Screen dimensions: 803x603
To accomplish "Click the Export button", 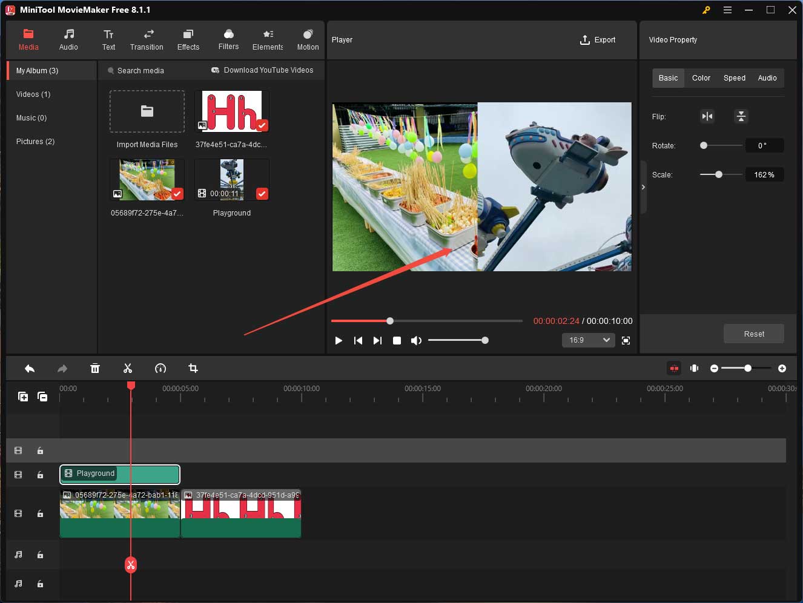I will click(598, 39).
